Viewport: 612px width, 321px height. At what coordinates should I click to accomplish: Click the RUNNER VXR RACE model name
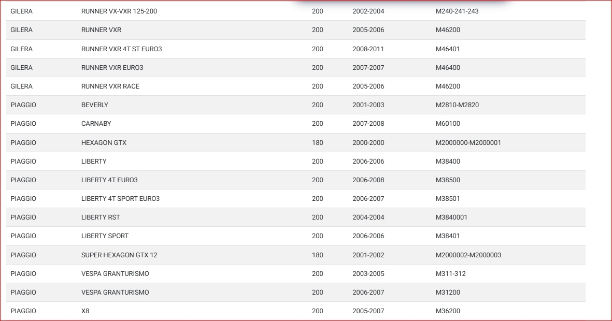110,86
